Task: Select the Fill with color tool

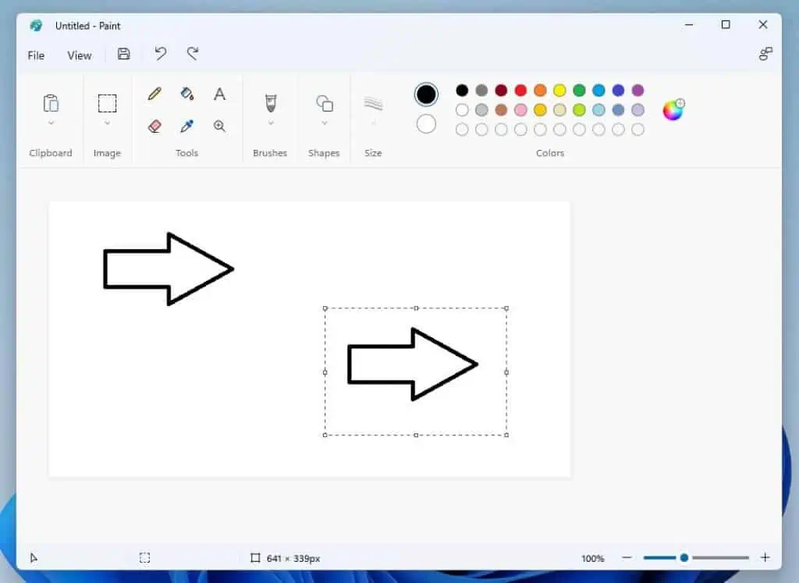Action: pos(186,93)
